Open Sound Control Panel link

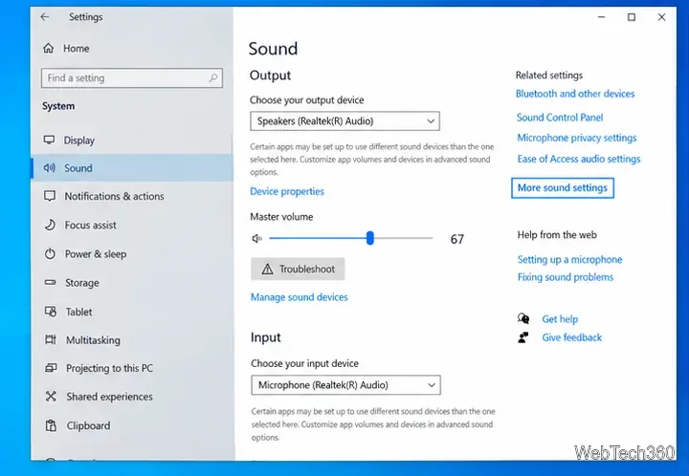[560, 118]
